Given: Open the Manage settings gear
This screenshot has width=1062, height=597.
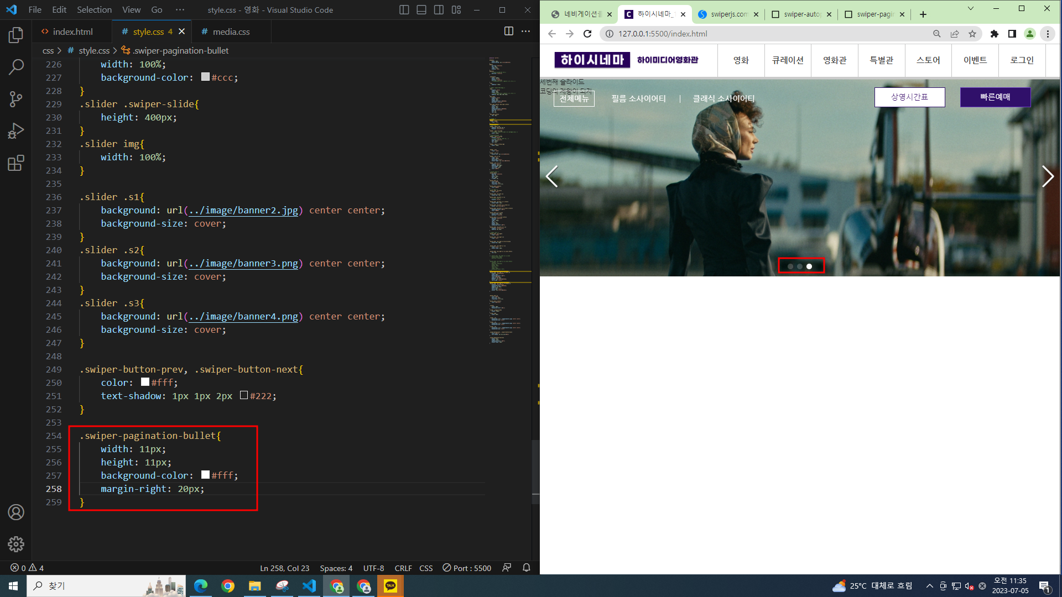Looking at the screenshot, I should pyautogui.click(x=16, y=544).
